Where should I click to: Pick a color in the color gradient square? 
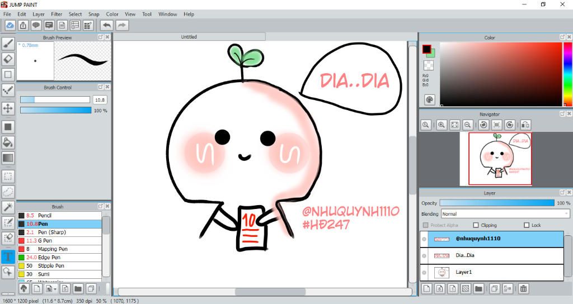[x=501, y=74]
